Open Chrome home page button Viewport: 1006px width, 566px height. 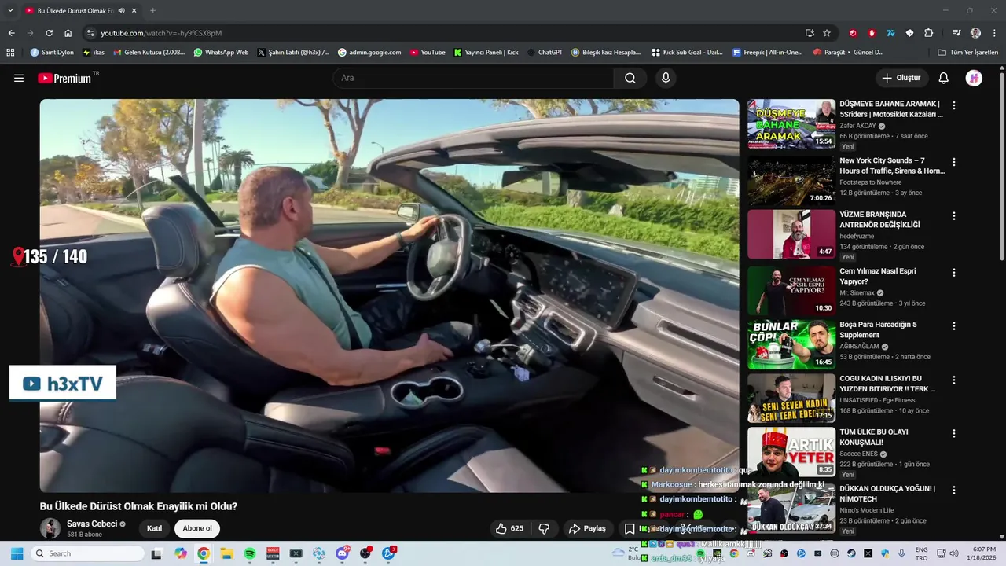[68, 33]
